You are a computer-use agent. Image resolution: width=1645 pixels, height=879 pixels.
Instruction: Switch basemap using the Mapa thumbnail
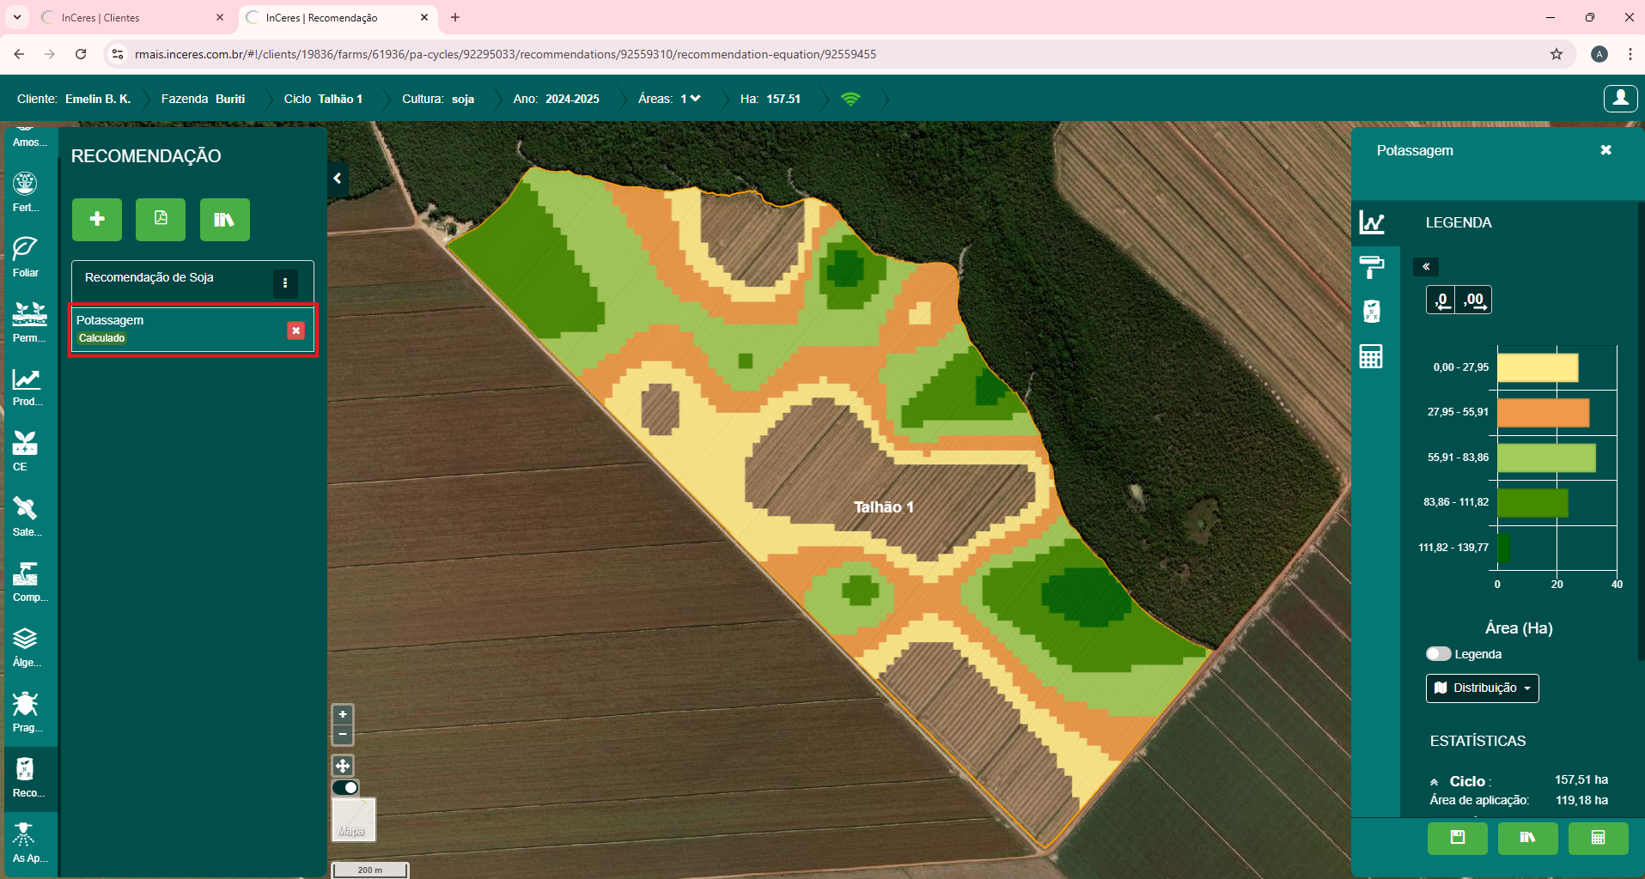(x=353, y=819)
